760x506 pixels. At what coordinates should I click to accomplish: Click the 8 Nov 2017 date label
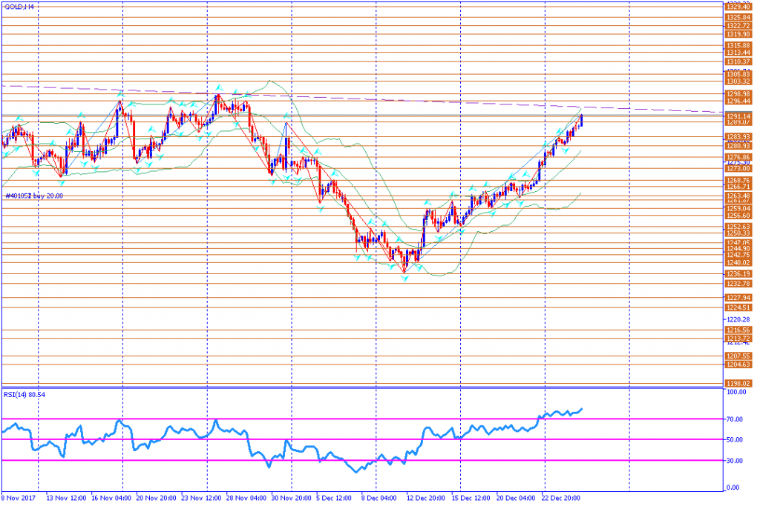(17, 498)
